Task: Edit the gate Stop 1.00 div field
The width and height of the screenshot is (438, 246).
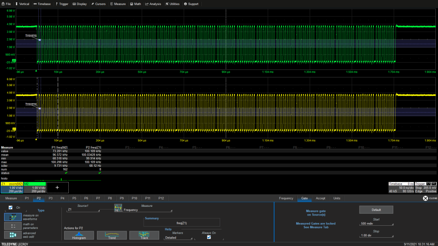Action: 376,235
